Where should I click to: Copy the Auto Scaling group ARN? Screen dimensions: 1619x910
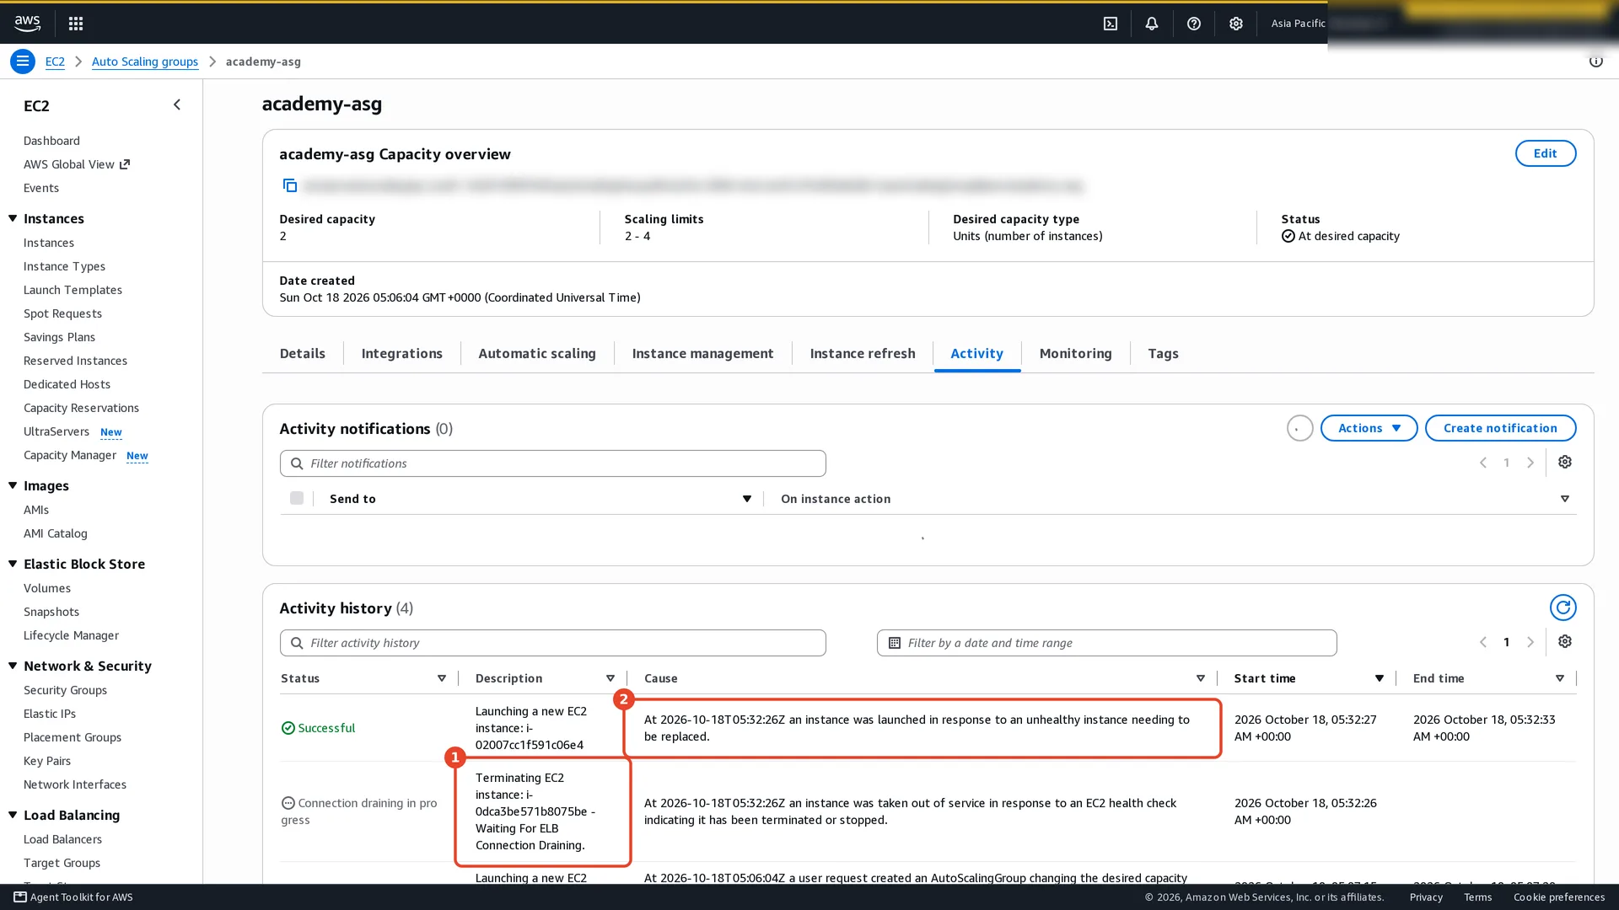(x=289, y=185)
